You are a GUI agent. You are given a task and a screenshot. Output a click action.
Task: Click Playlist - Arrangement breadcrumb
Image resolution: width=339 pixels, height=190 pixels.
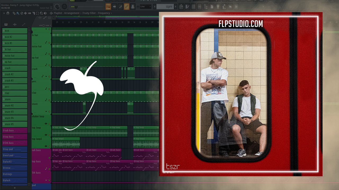coord(66,13)
